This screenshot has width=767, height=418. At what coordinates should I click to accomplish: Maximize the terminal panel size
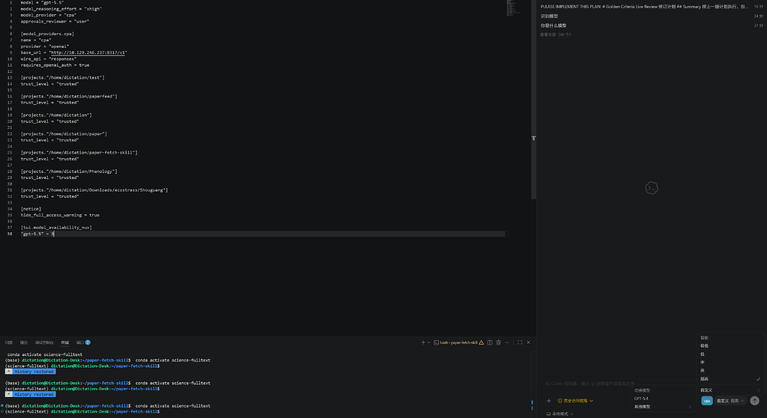[x=520, y=342]
